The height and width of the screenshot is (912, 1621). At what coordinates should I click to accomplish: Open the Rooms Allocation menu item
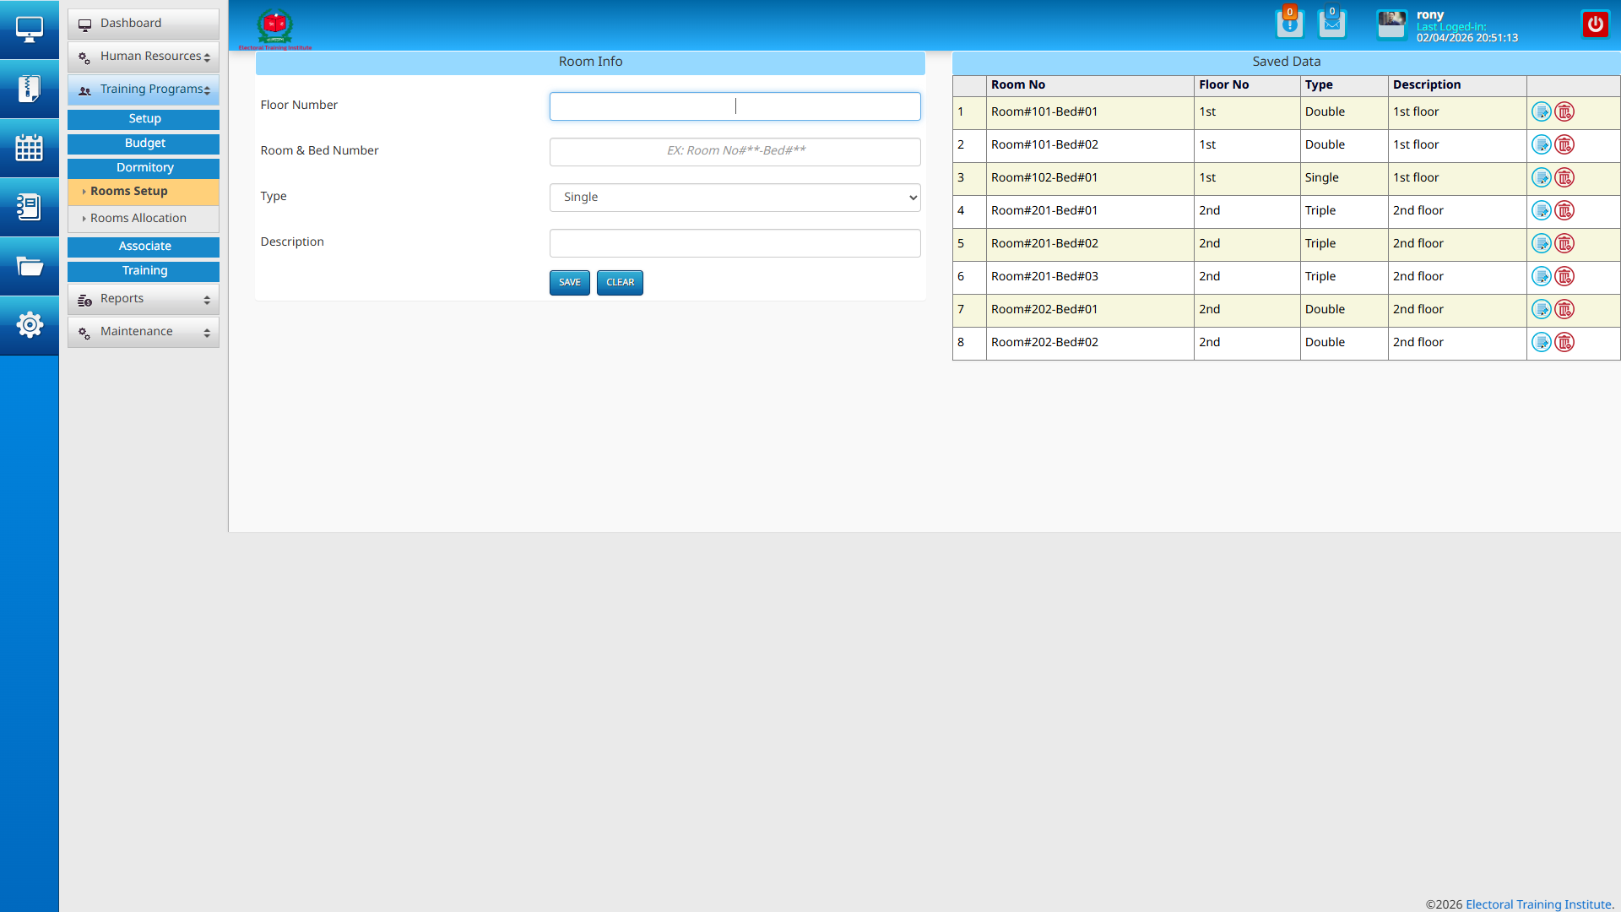point(138,219)
